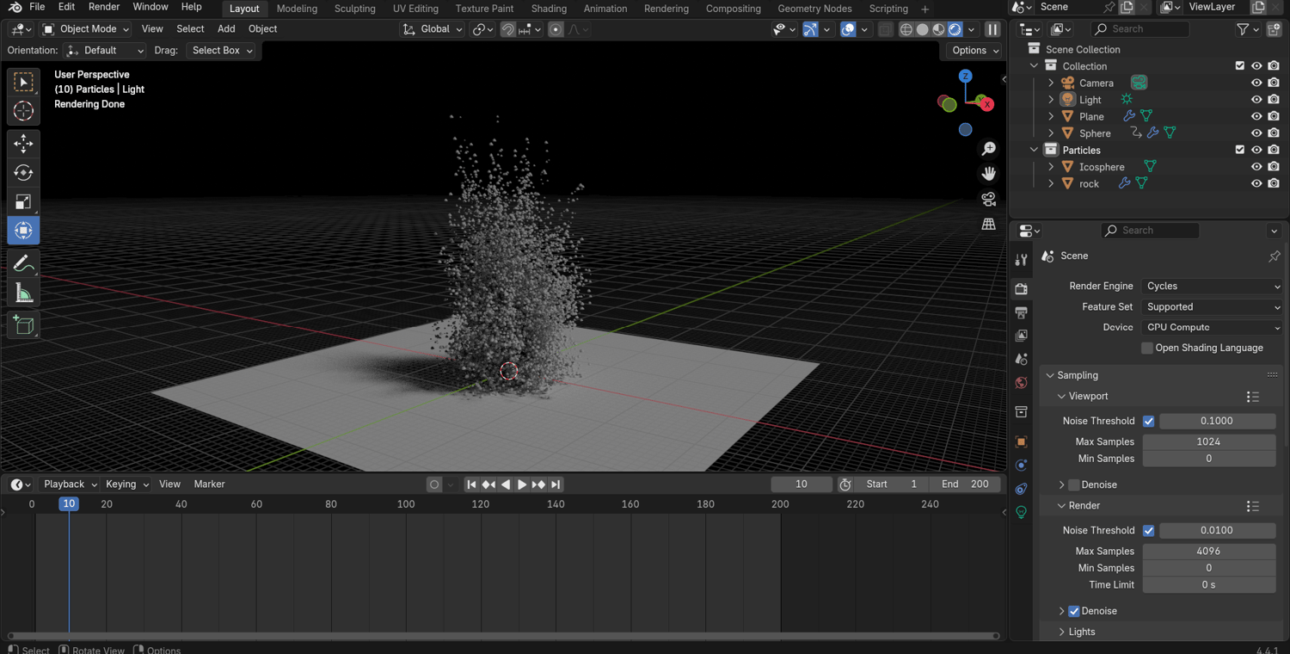The width and height of the screenshot is (1290, 654).
Task: Enable Open Shading Language checkbox
Action: [1147, 348]
